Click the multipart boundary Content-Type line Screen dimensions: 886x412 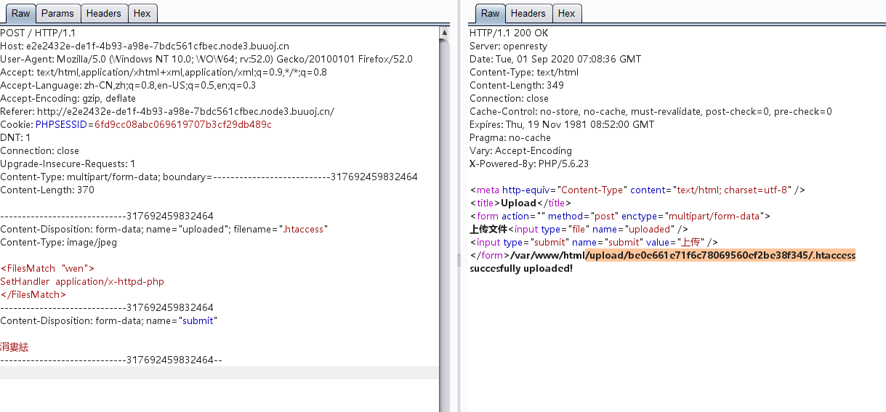[x=209, y=177]
